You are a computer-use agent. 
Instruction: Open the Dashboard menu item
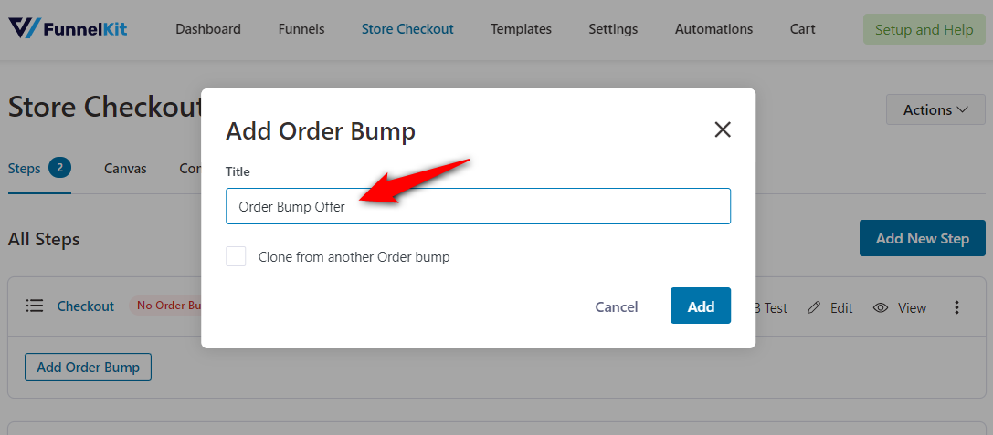[x=208, y=29]
